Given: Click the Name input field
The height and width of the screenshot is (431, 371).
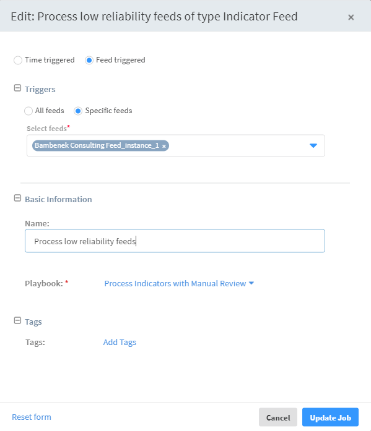Looking at the screenshot, I should click(x=175, y=241).
